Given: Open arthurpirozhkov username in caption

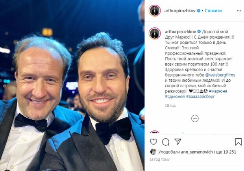Looking at the screenshot, I should [x=180, y=32].
